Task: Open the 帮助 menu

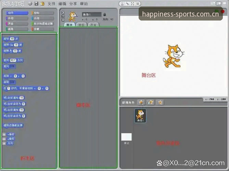Action: [x=84, y=4]
